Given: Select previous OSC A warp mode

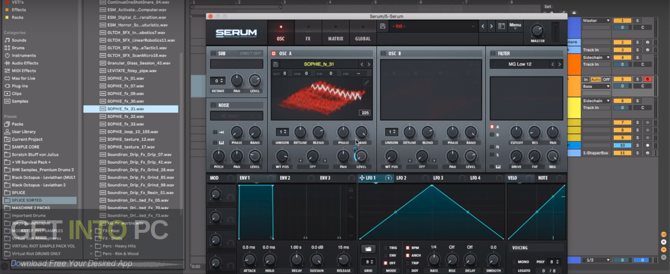Looking at the screenshot, I should [300, 160].
